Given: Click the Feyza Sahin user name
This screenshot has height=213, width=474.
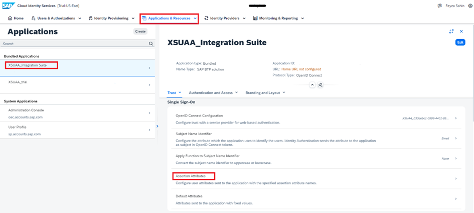Looking at the screenshot, I should click(x=456, y=6).
